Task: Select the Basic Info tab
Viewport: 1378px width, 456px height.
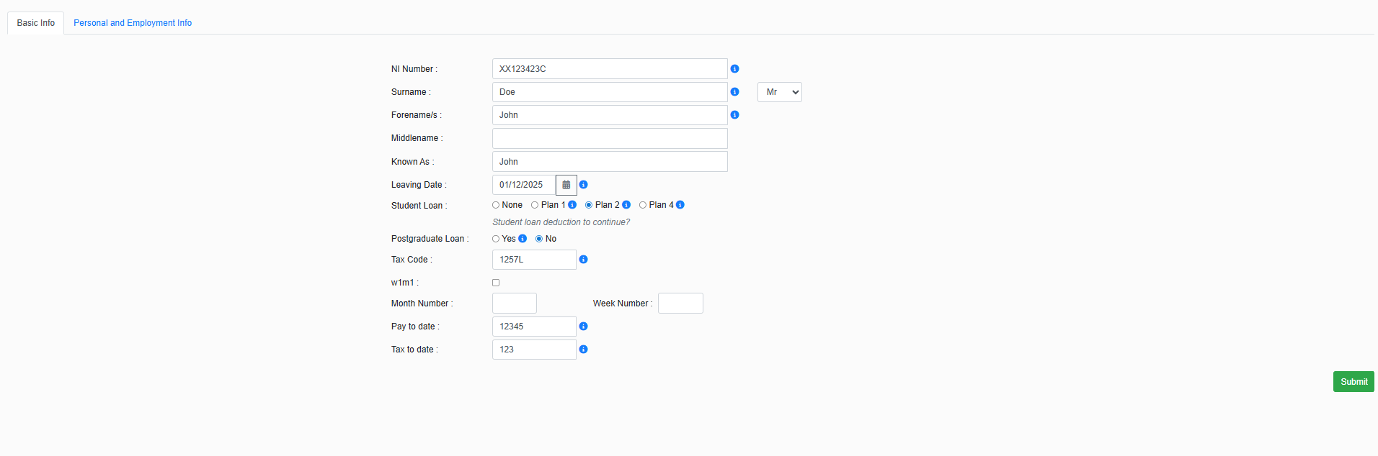Action: click(36, 23)
